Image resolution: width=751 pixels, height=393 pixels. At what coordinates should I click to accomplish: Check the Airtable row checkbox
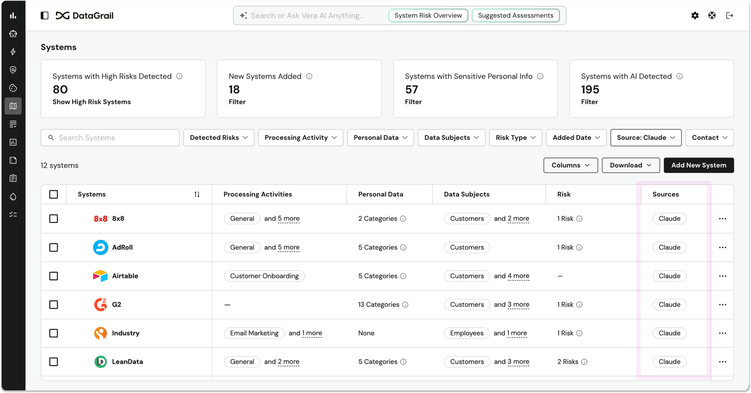53,276
